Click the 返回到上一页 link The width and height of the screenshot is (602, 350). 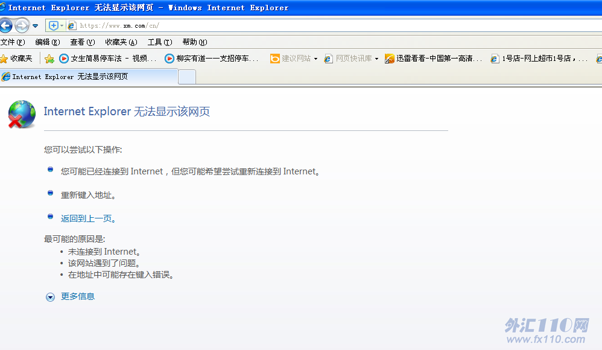(88, 218)
